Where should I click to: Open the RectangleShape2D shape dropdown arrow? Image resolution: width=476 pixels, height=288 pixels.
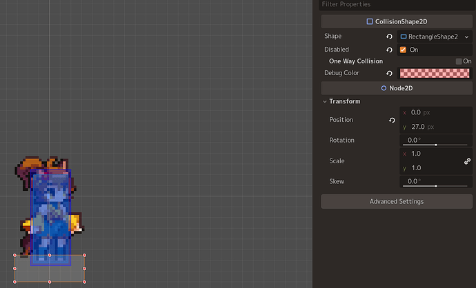coord(466,37)
